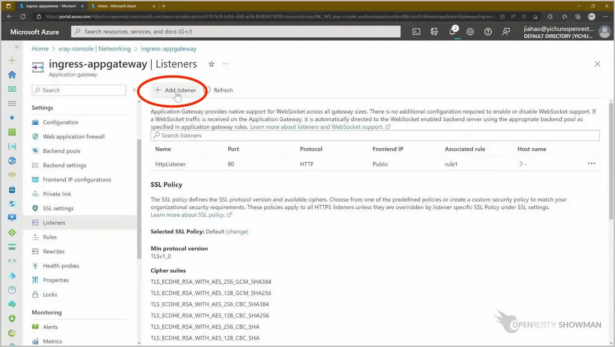Expand host name chevron for httpListener
Image resolution: width=615 pixels, height=347 pixels.
pyautogui.click(x=521, y=164)
